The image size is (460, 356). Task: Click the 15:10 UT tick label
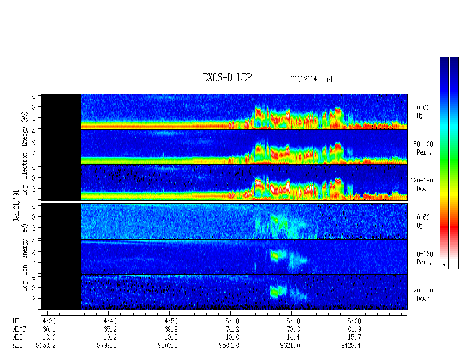[291, 321]
